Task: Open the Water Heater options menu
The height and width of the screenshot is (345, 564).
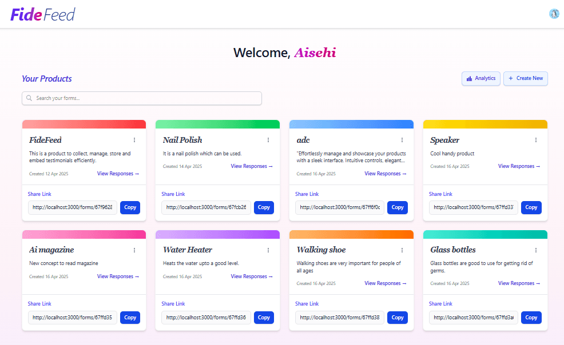Action: click(268, 250)
